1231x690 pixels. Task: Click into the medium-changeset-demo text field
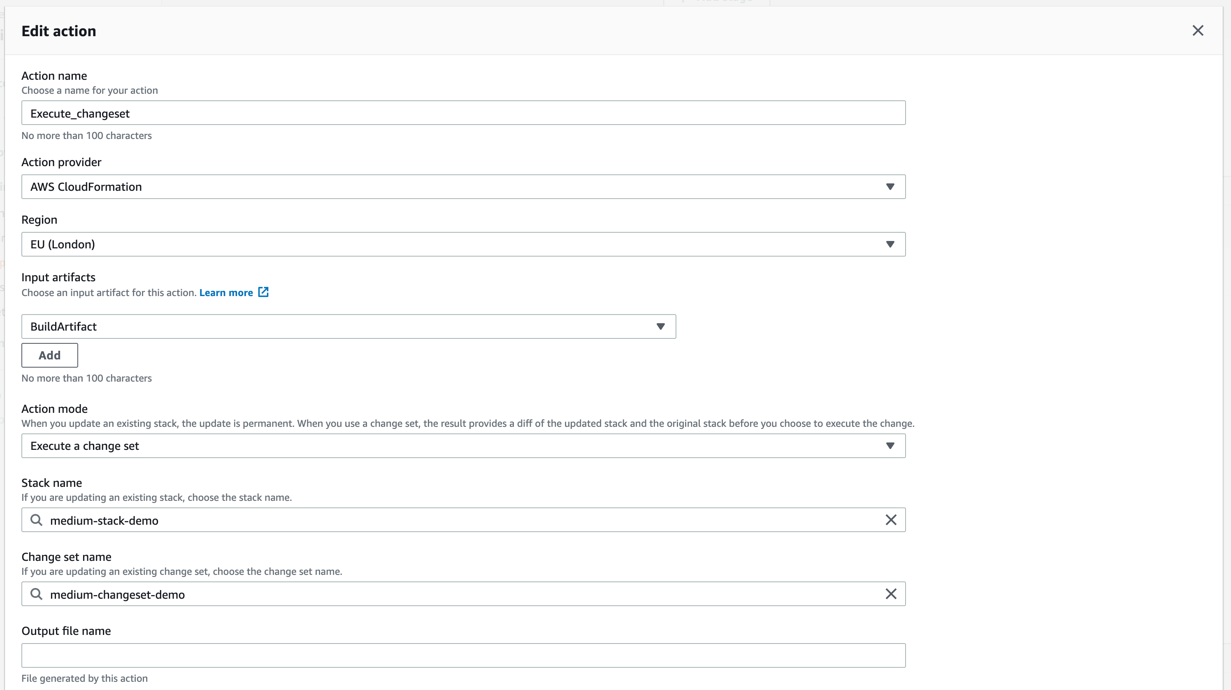click(118, 595)
